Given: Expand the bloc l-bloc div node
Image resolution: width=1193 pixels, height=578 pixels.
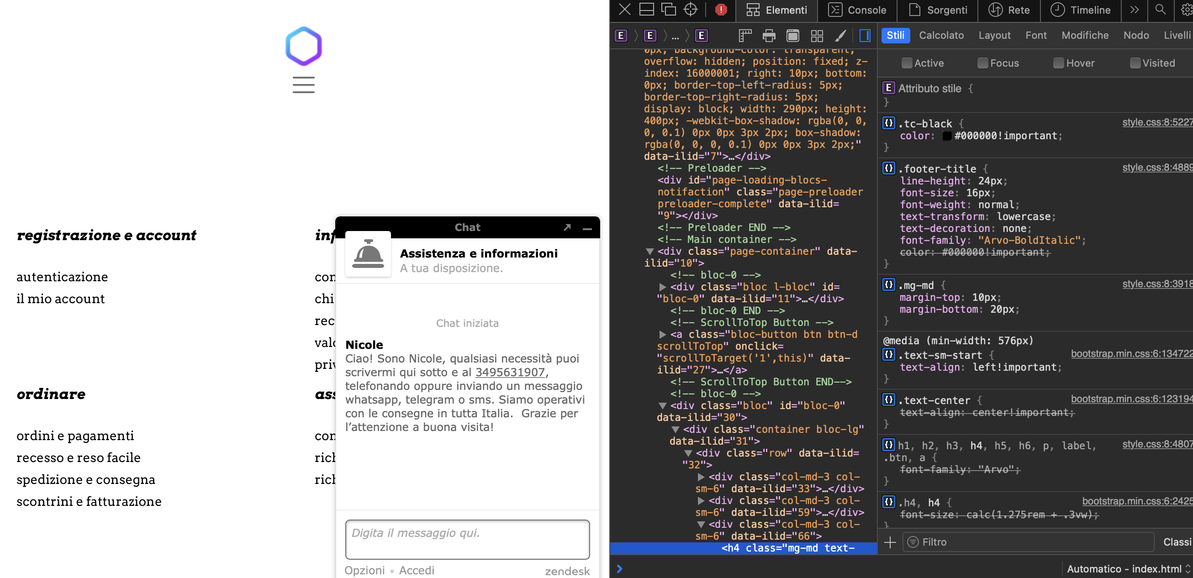Looking at the screenshot, I should pyautogui.click(x=662, y=287).
